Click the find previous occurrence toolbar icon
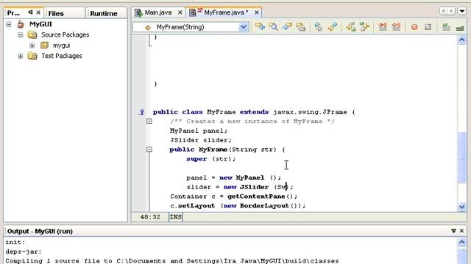471x264 pixels. pyautogui.click(x=287, y=27)
